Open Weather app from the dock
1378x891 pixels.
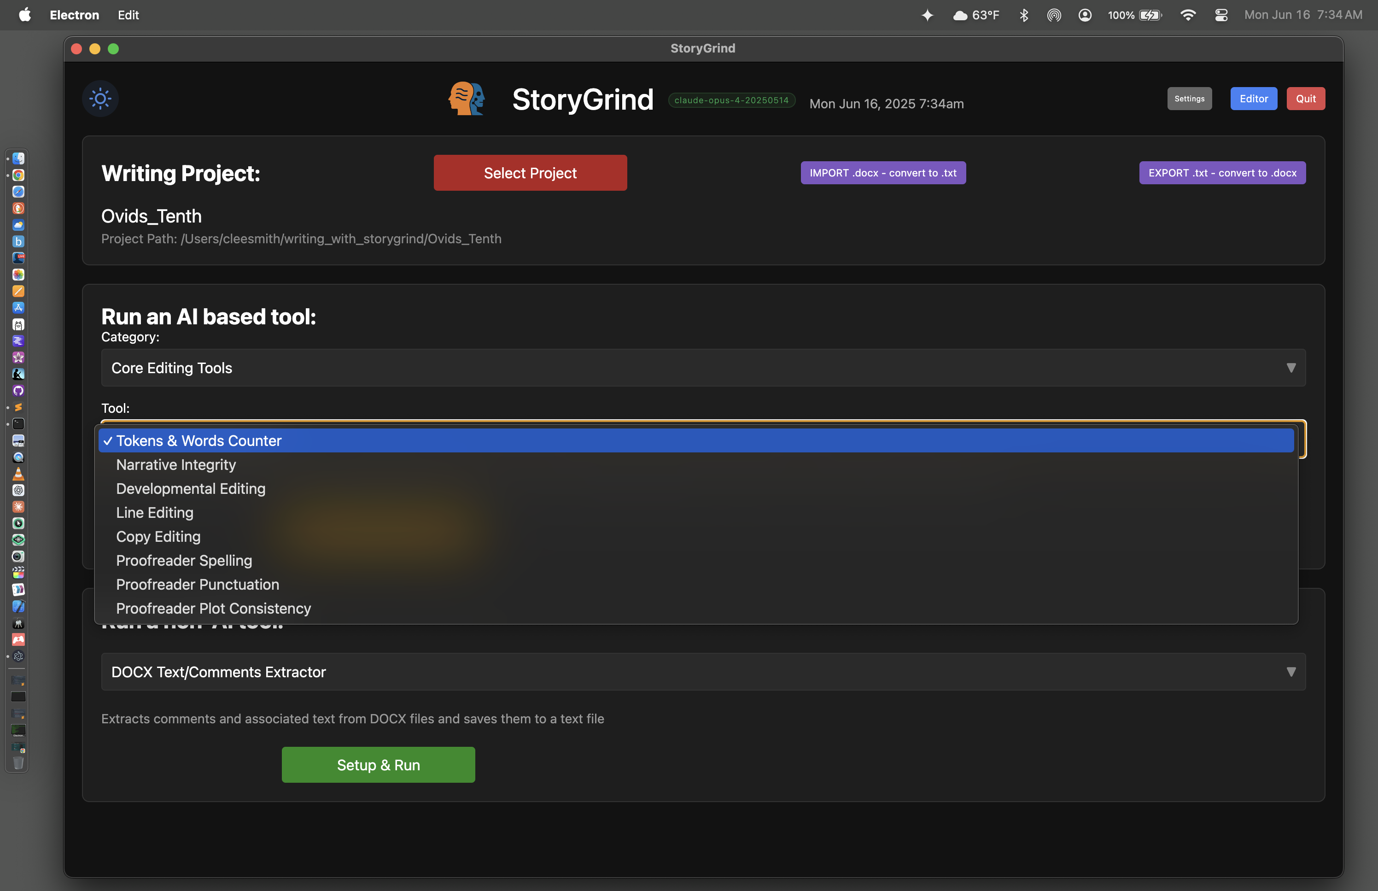coord(18,224)
